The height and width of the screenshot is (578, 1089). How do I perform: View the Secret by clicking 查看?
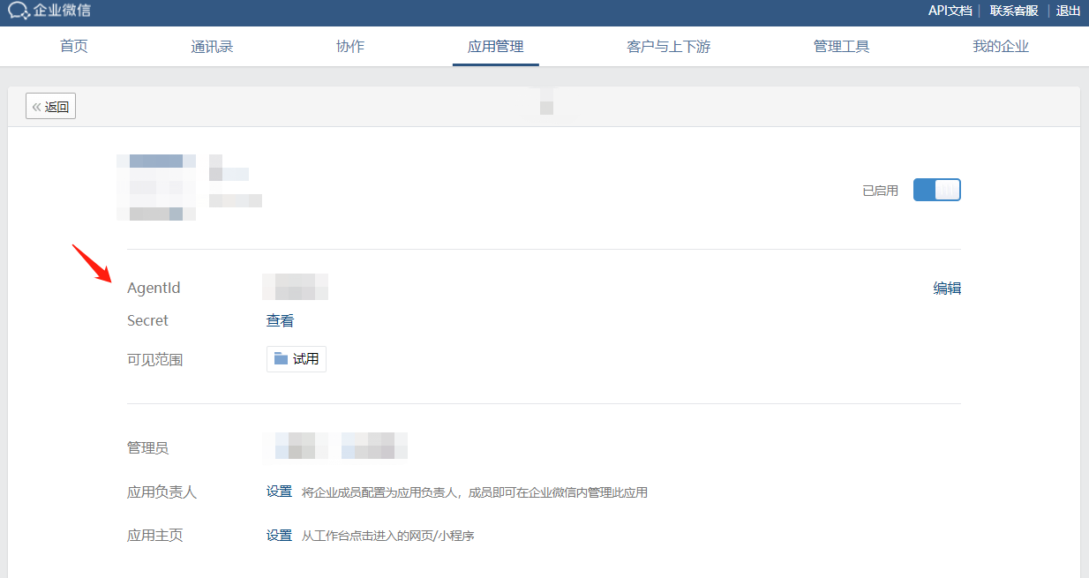click(x=280, y=320)
